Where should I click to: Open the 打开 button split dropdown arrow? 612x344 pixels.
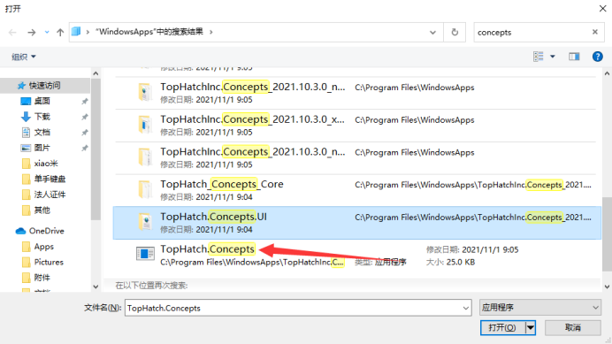(x=531, y=327)
